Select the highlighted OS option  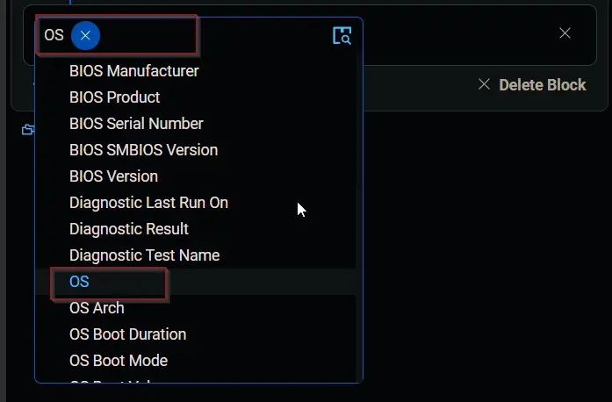[79, 282]
